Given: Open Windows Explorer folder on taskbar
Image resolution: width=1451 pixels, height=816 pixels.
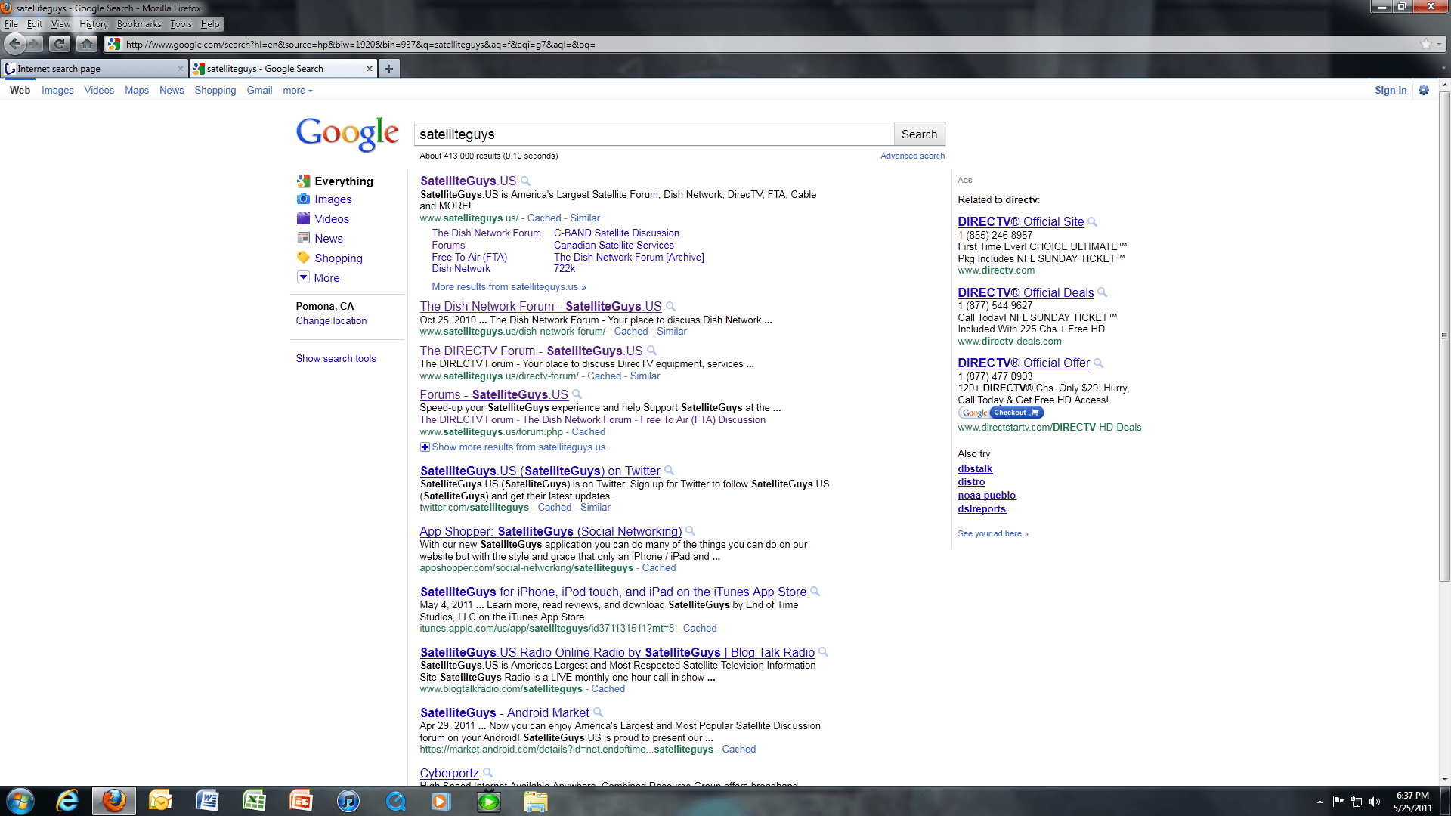Looking at the screenshot, I should click(x=536, y=801).
